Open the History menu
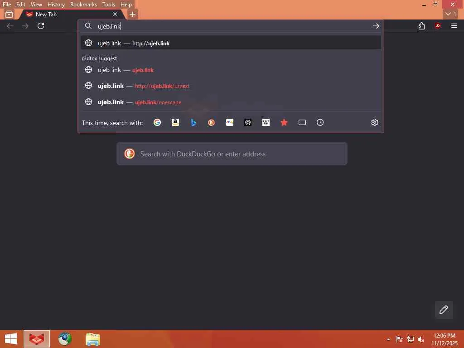 pos(56,5)
